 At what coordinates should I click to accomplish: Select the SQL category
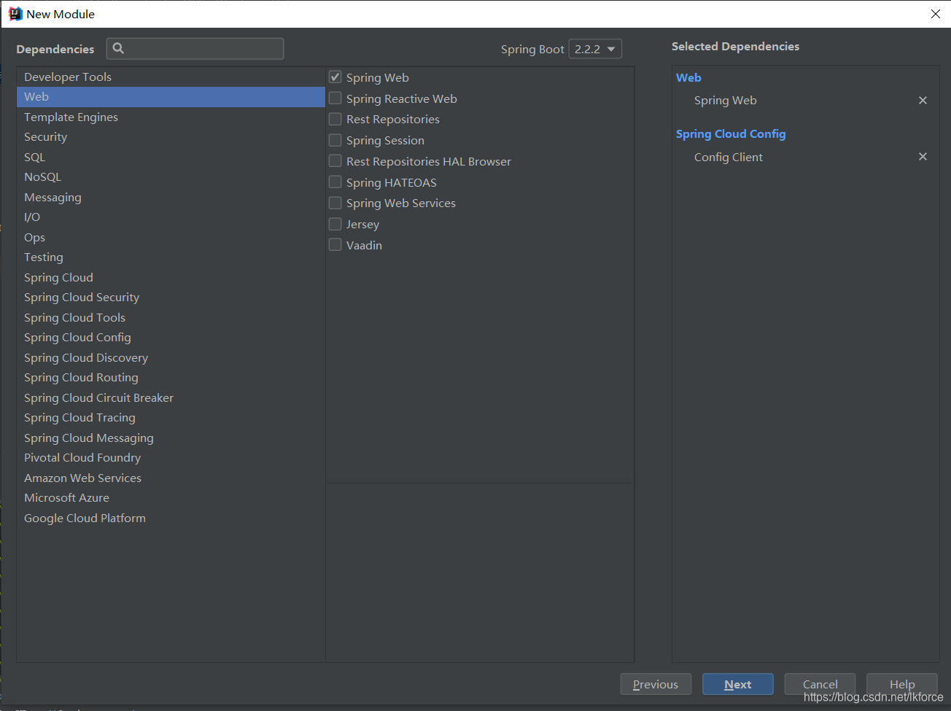tap(171, 157)
